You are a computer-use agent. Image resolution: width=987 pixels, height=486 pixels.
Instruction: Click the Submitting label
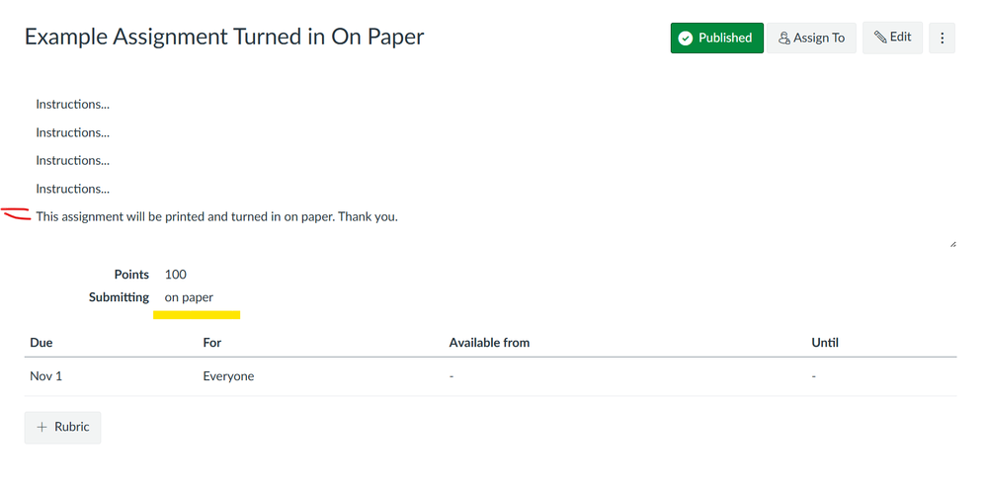(119, 297)
